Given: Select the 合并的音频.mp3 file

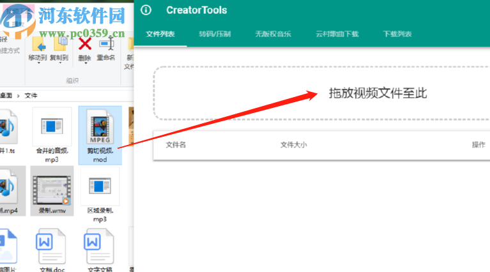Looking at the screenshot, I should click(x=52, y=135).
